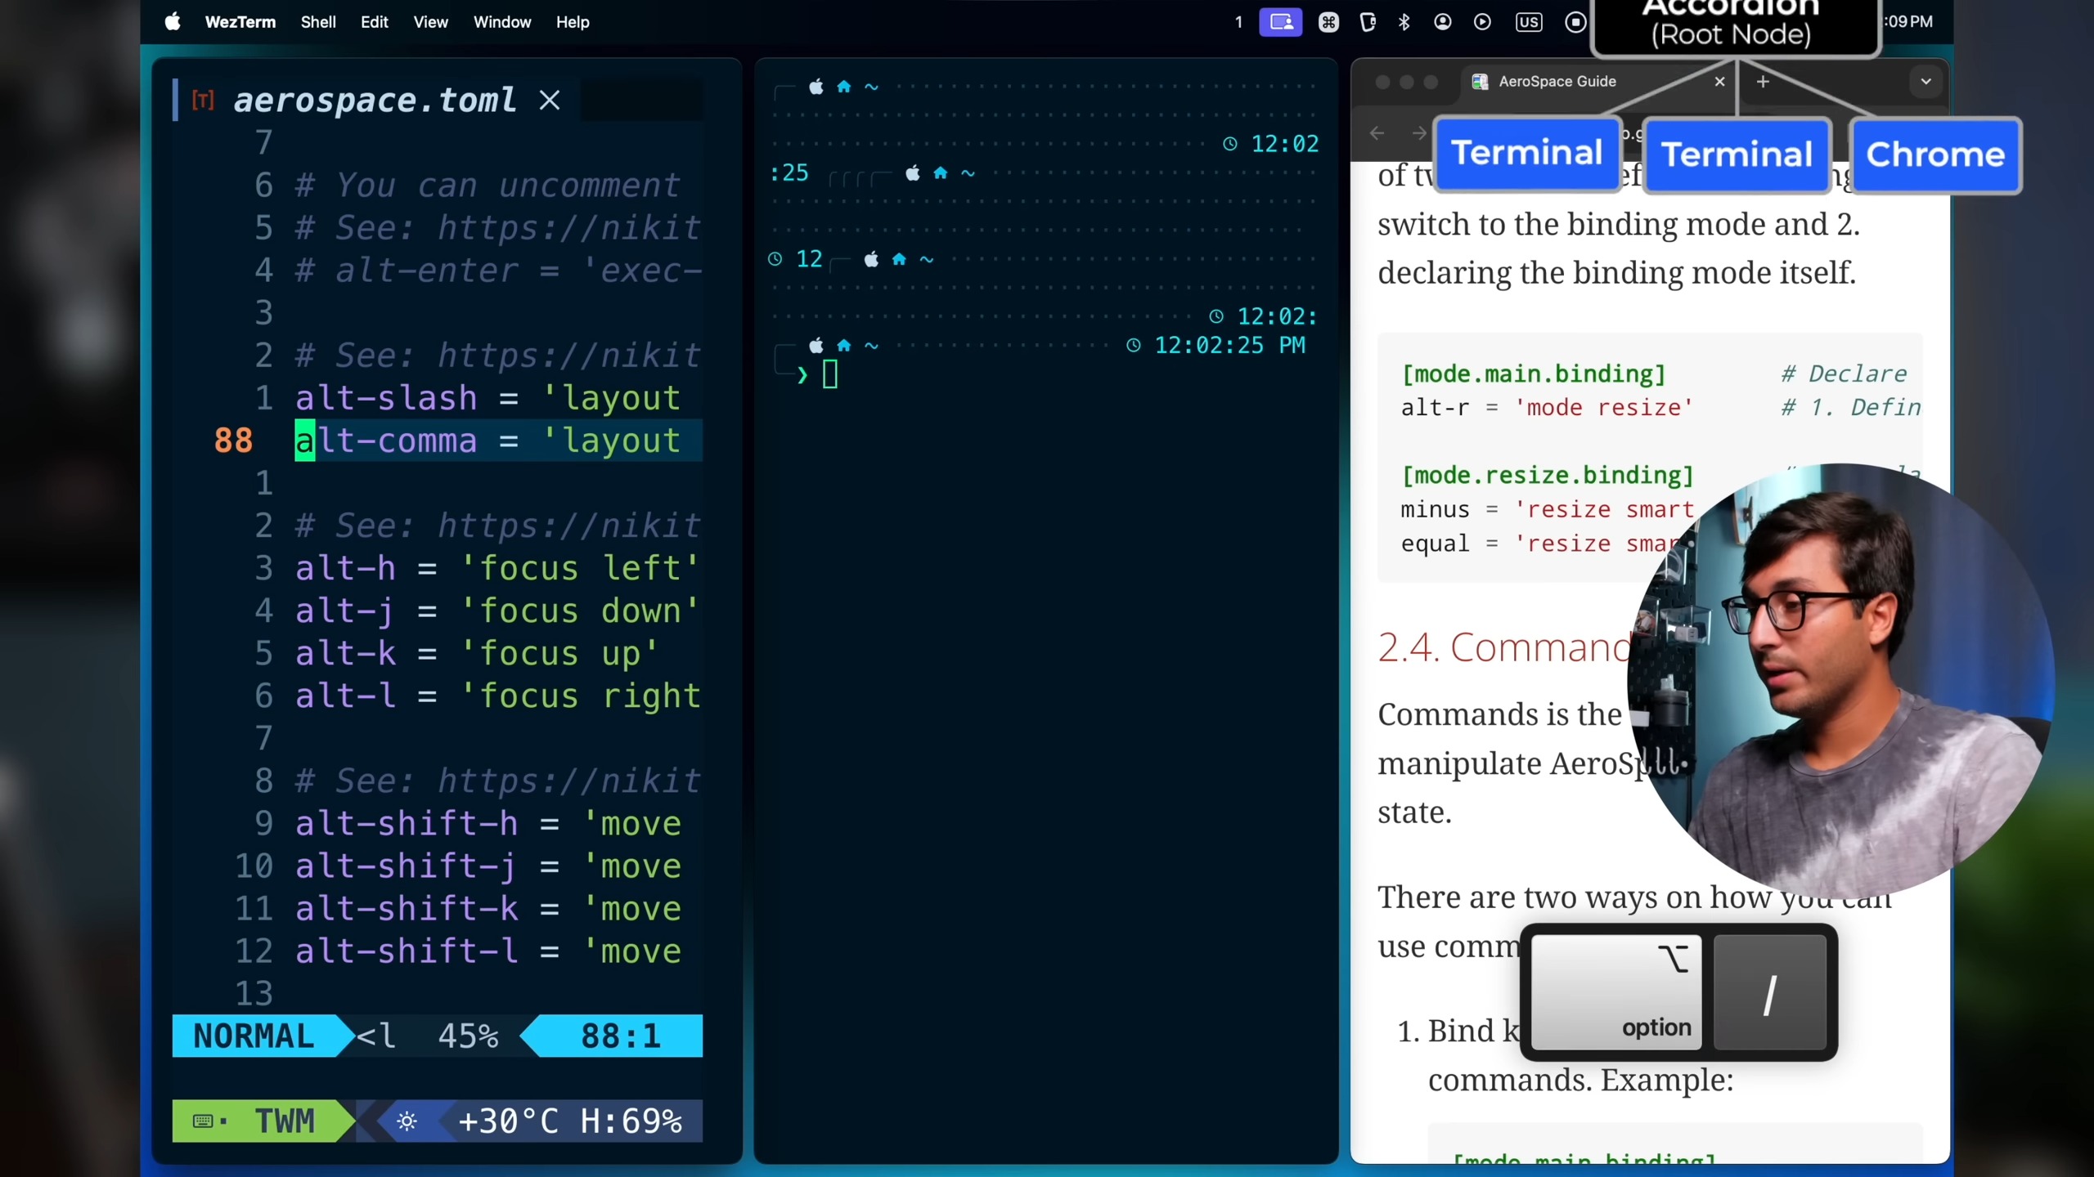Screen dimensions: 2094x1177
Task: Click the stop recording circle icon
Action: (1575, 22)
